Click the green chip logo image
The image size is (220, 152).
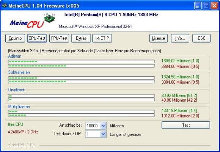(49, 17)
